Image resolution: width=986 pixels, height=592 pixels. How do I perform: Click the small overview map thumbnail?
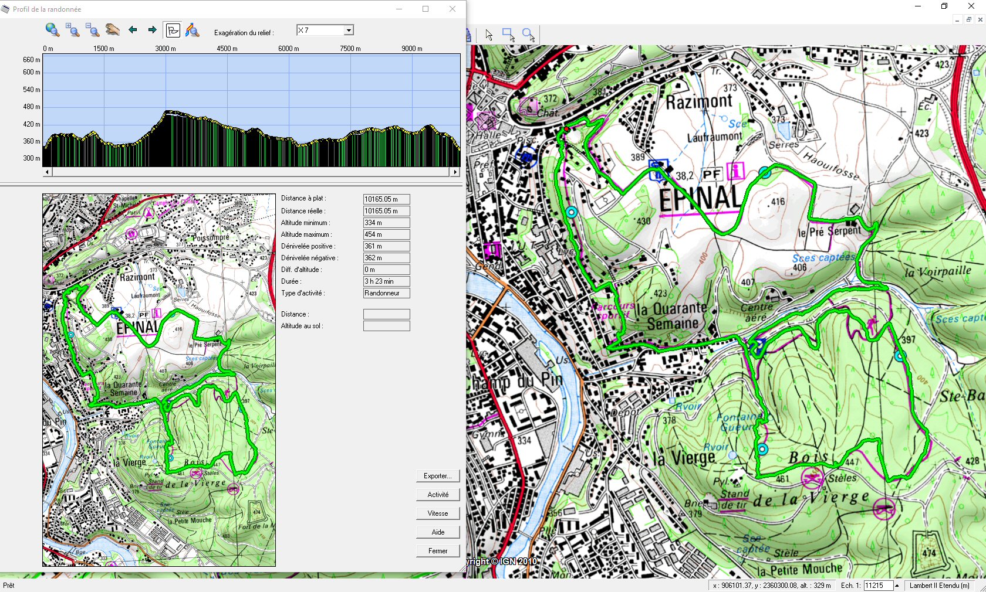pyautogui.click(x=159, y=380)
